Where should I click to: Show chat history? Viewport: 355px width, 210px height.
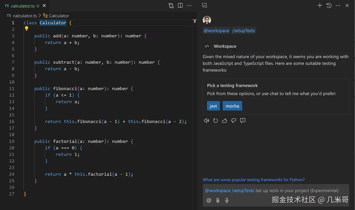click(x=329, y=6)
